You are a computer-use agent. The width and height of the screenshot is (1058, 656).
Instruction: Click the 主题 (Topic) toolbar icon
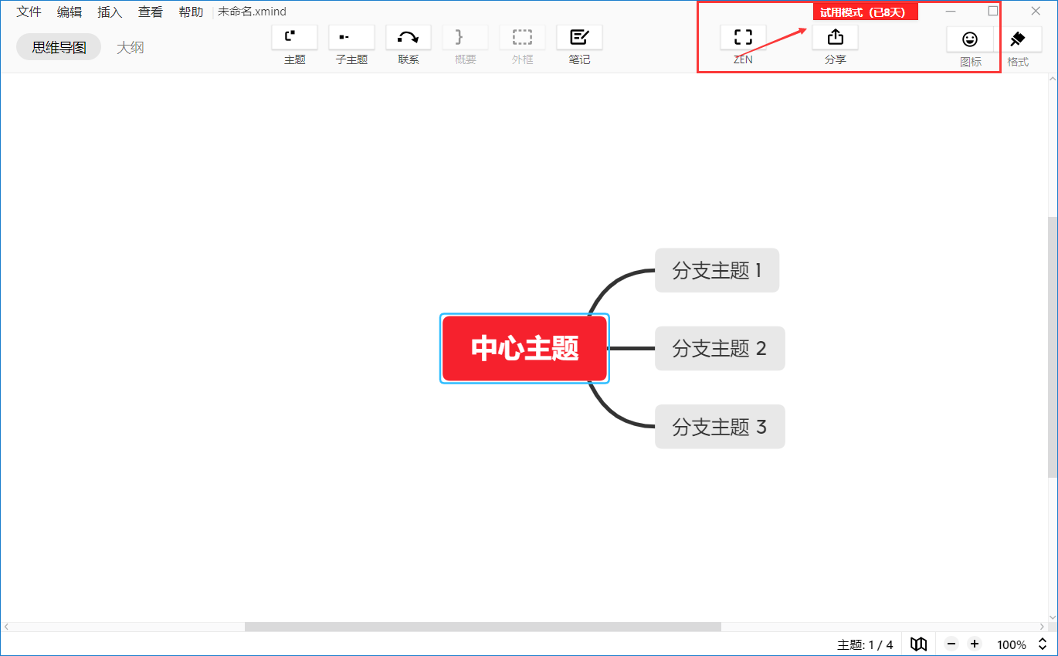[x=293, y=36]
